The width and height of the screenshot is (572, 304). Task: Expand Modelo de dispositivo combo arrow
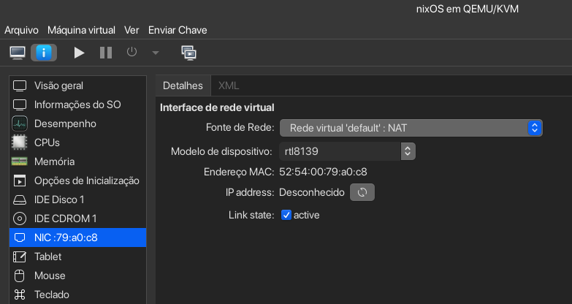tap(408, 151)
